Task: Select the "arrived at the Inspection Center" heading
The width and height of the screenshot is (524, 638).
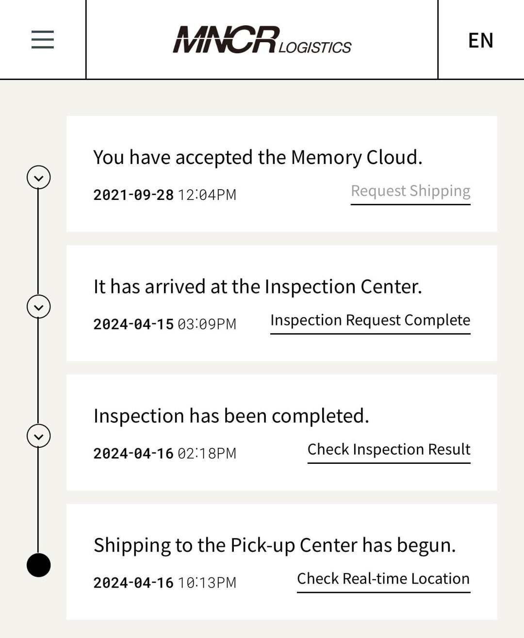Action: click(x=258, y=287)
